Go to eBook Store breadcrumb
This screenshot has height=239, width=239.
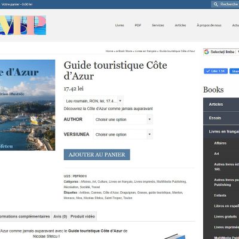(124, 51)
